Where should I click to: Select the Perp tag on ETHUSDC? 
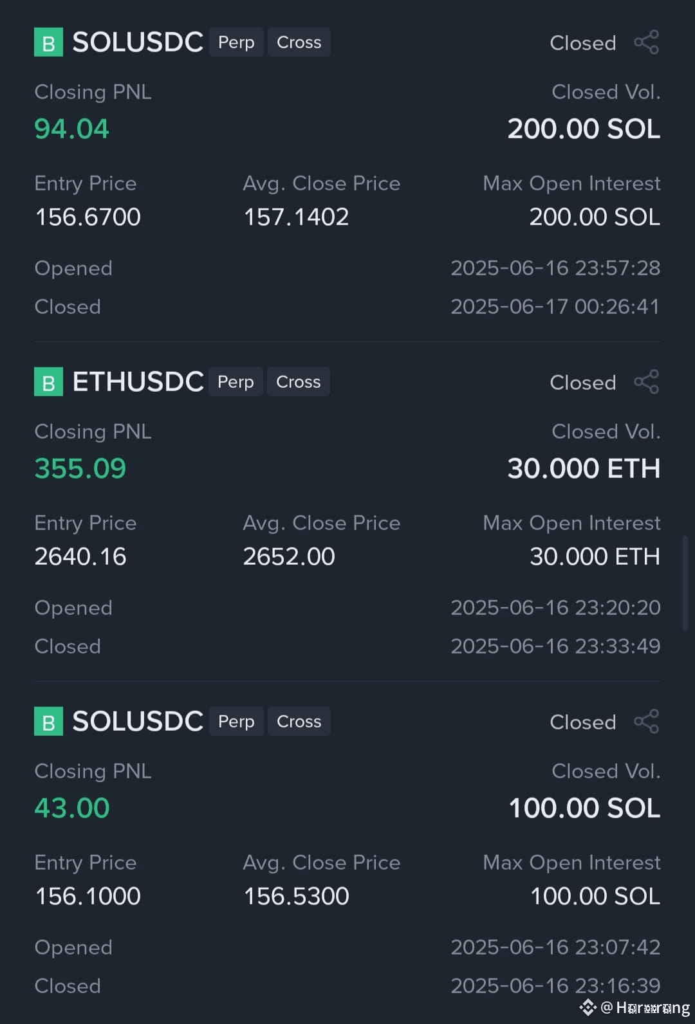[x=236, y=382]
